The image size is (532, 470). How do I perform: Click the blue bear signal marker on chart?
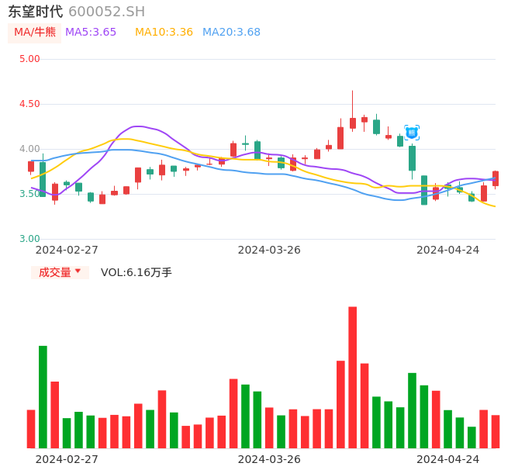412,133
